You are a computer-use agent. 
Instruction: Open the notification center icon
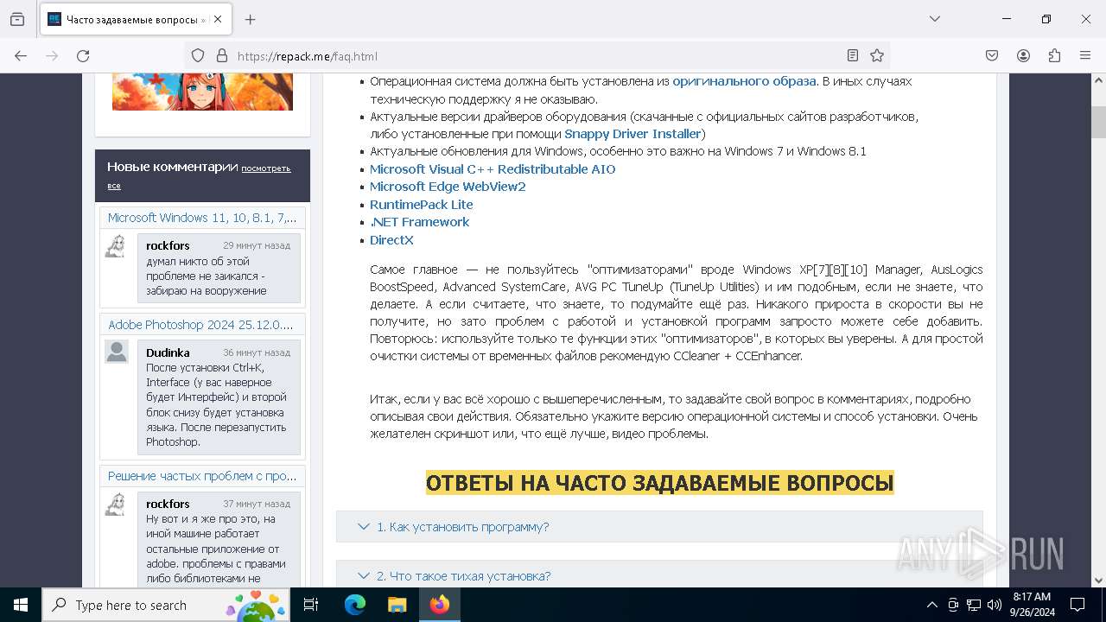click(x=1077, y=605)
